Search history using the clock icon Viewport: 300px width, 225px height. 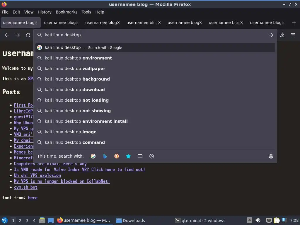(151, 156)
